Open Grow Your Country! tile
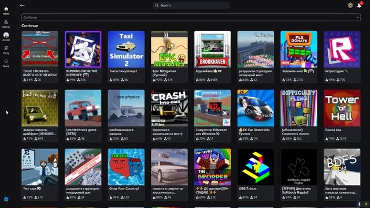Screen dimensions: 370x208 point(126,174)
